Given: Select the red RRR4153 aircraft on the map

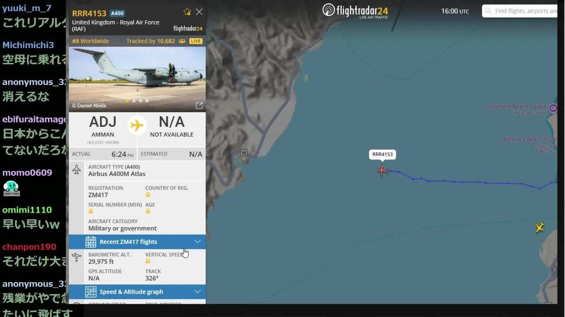Looking at the screenshot, I should click(383, 170).
